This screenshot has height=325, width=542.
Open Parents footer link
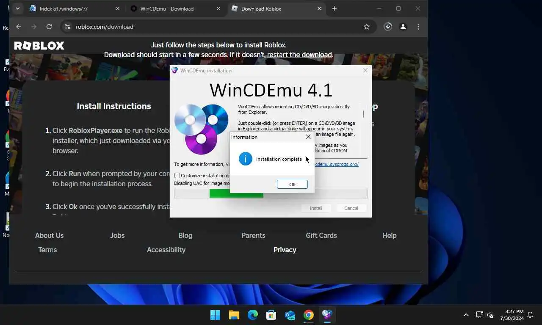pos(253,235)
